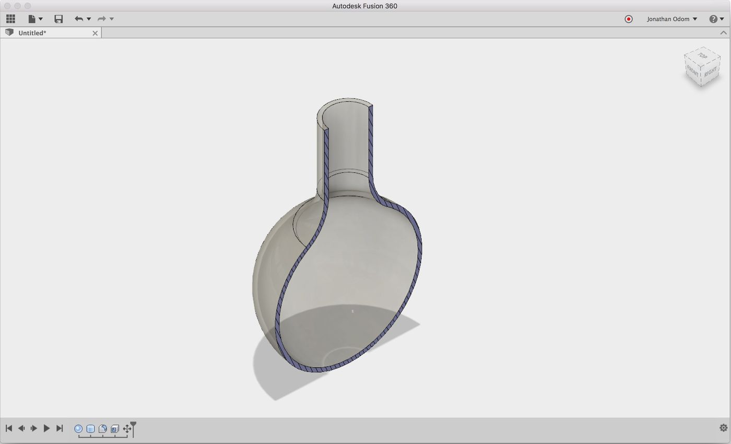Save the design with the floppy icon

tap(58, 19)
